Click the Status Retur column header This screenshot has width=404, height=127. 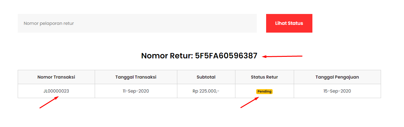[x=264, y=77]
